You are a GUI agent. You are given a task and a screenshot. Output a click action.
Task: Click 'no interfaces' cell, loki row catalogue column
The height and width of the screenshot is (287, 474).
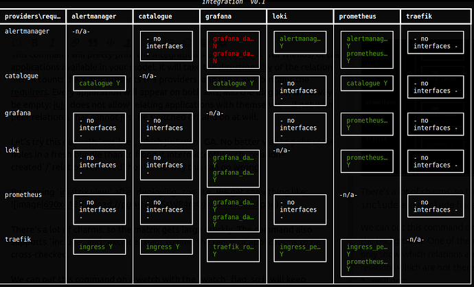pyautogui.click(x=166, y=165)
